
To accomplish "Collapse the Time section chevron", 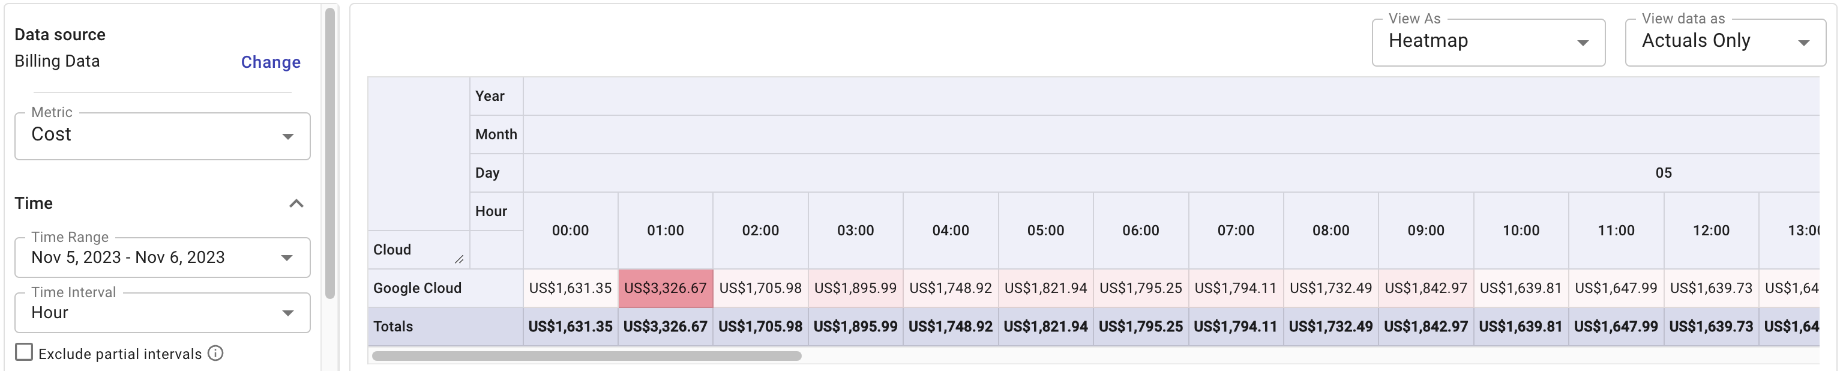I will 296,204.
